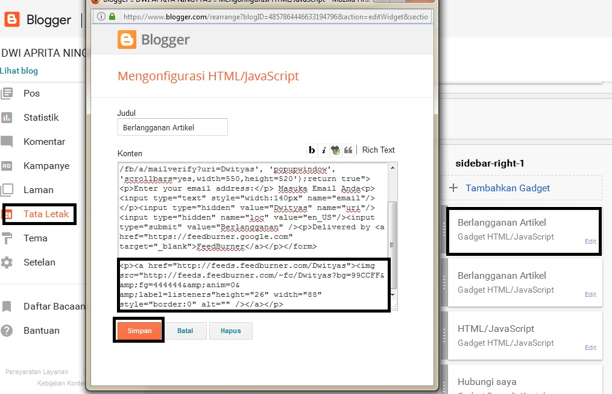Image resolution: width=612 pixels, height=394 pixels.
Task: Open the Statistik chart icon
Action: coord(7,118)
